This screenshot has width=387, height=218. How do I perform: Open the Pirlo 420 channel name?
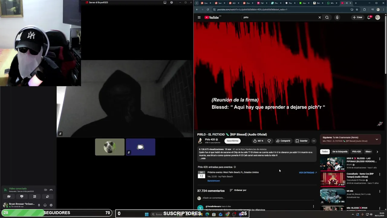pyautogui.click(x=210, y=140)
